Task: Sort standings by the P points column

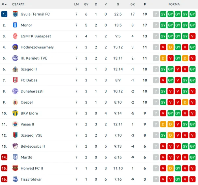Action: (145, 4)
